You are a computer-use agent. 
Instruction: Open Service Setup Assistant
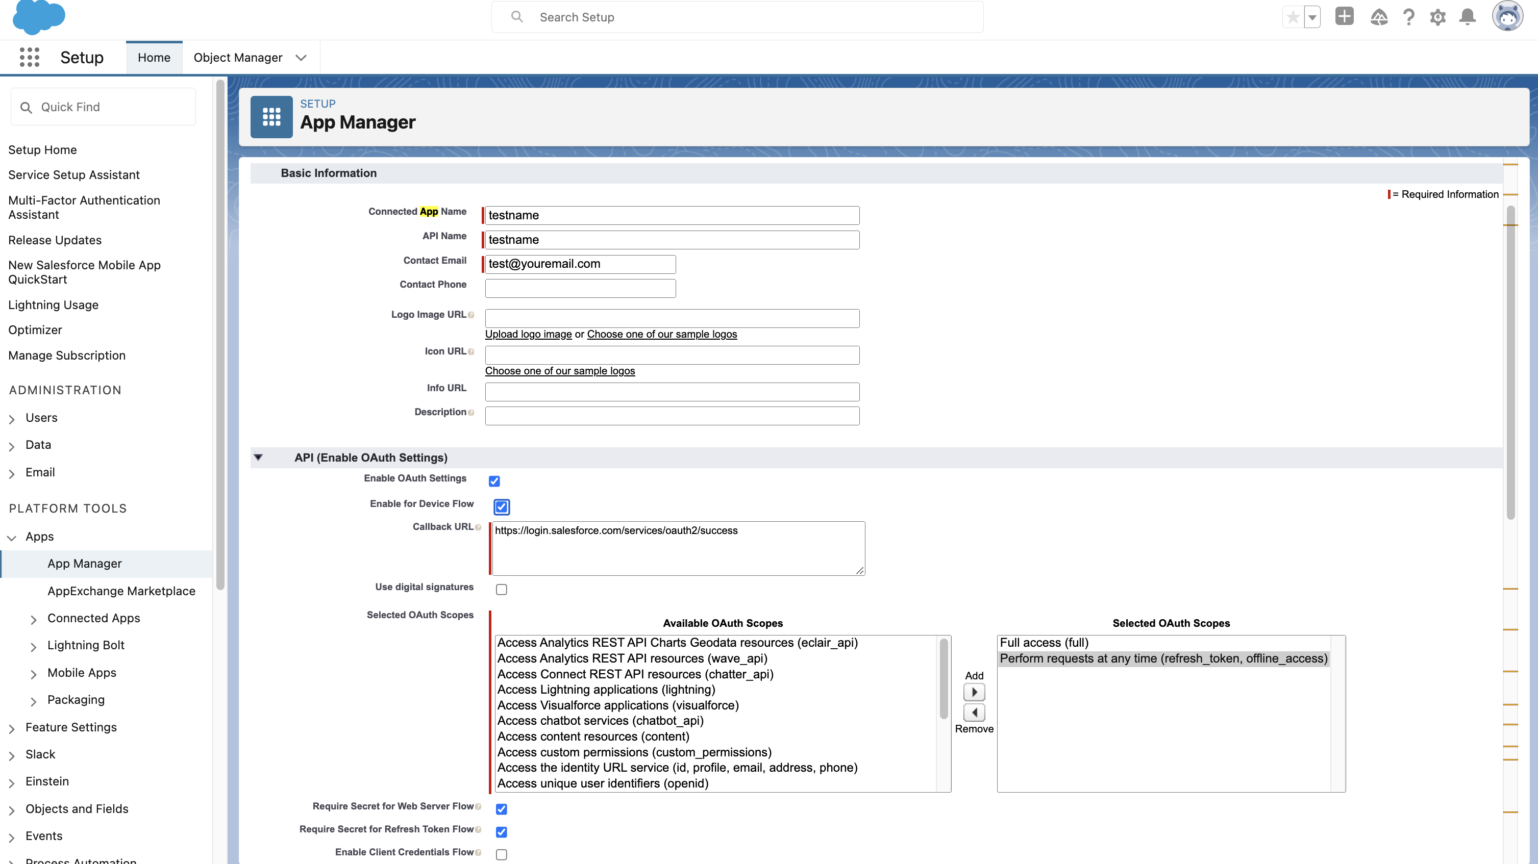(74, 175)
